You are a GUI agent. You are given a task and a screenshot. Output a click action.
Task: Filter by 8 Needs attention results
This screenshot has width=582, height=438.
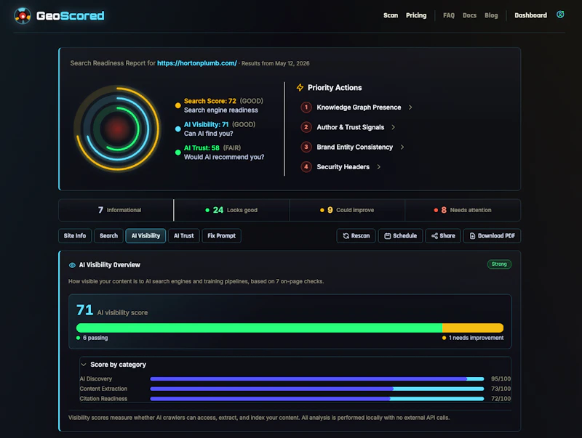(x=463, y=210)
